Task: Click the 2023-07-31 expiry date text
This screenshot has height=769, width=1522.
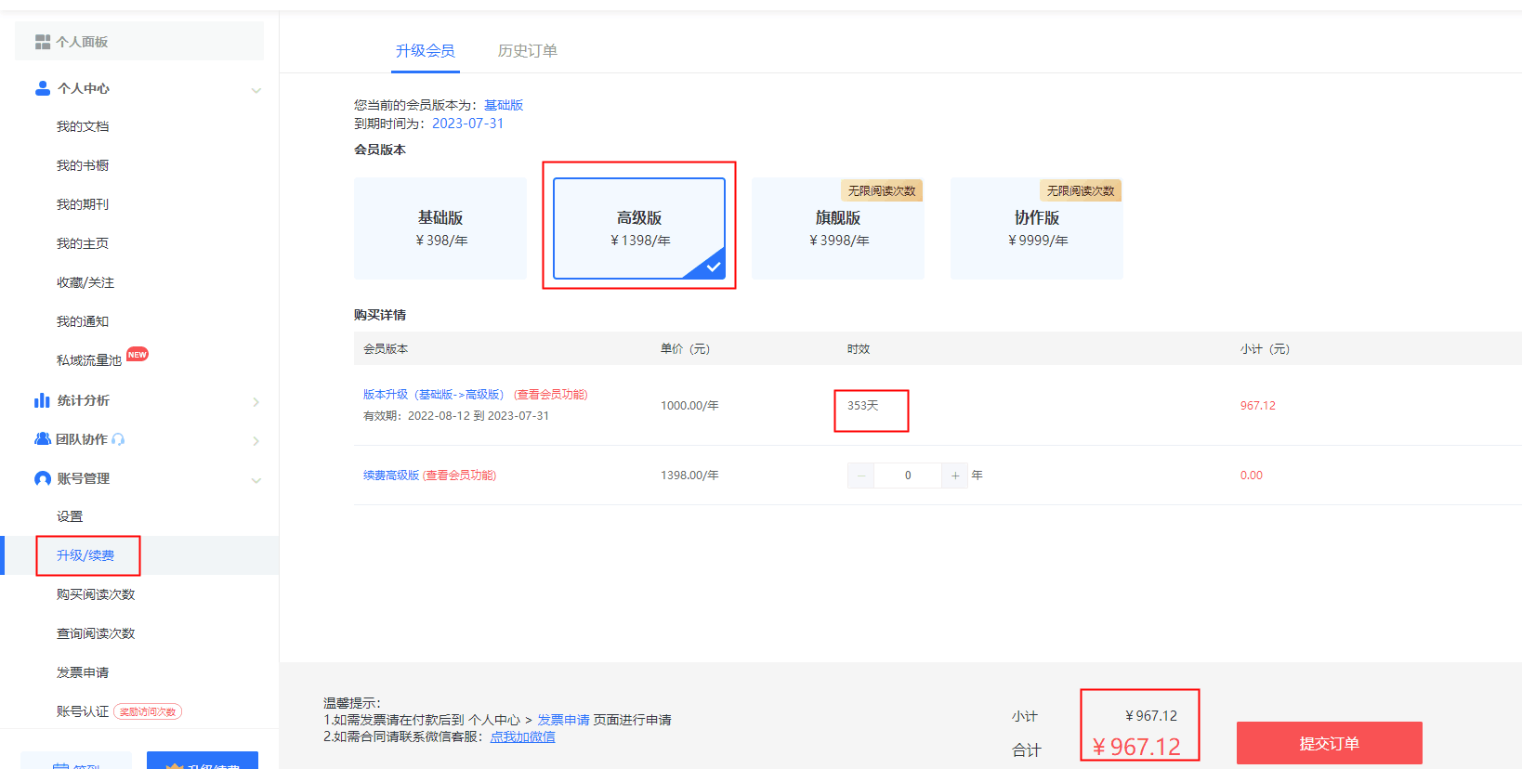Action: click(468, 124)
